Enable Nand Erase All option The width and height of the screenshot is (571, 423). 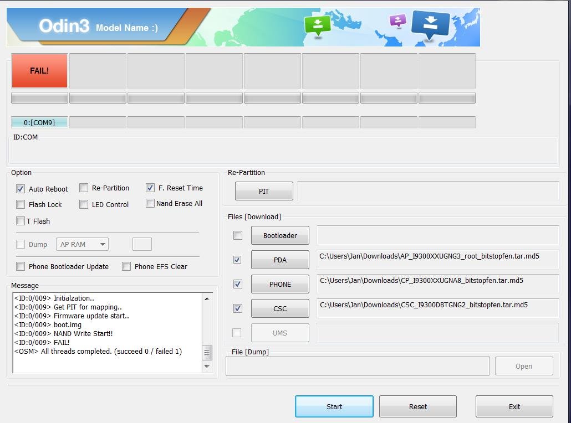tap(150, 203)
